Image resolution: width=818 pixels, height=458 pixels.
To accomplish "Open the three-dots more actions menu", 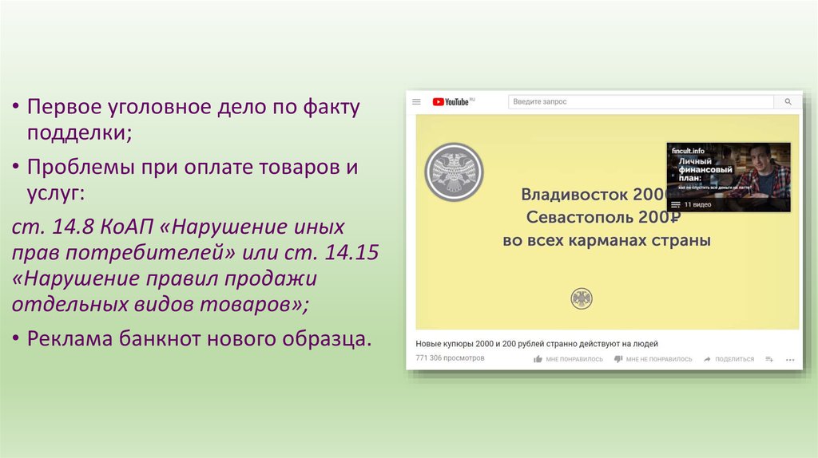I will click(790, 360).
